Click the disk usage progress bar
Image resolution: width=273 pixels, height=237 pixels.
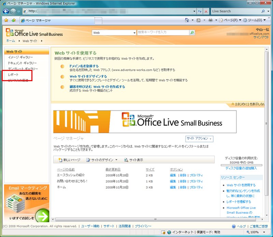(x=241, y=165)
